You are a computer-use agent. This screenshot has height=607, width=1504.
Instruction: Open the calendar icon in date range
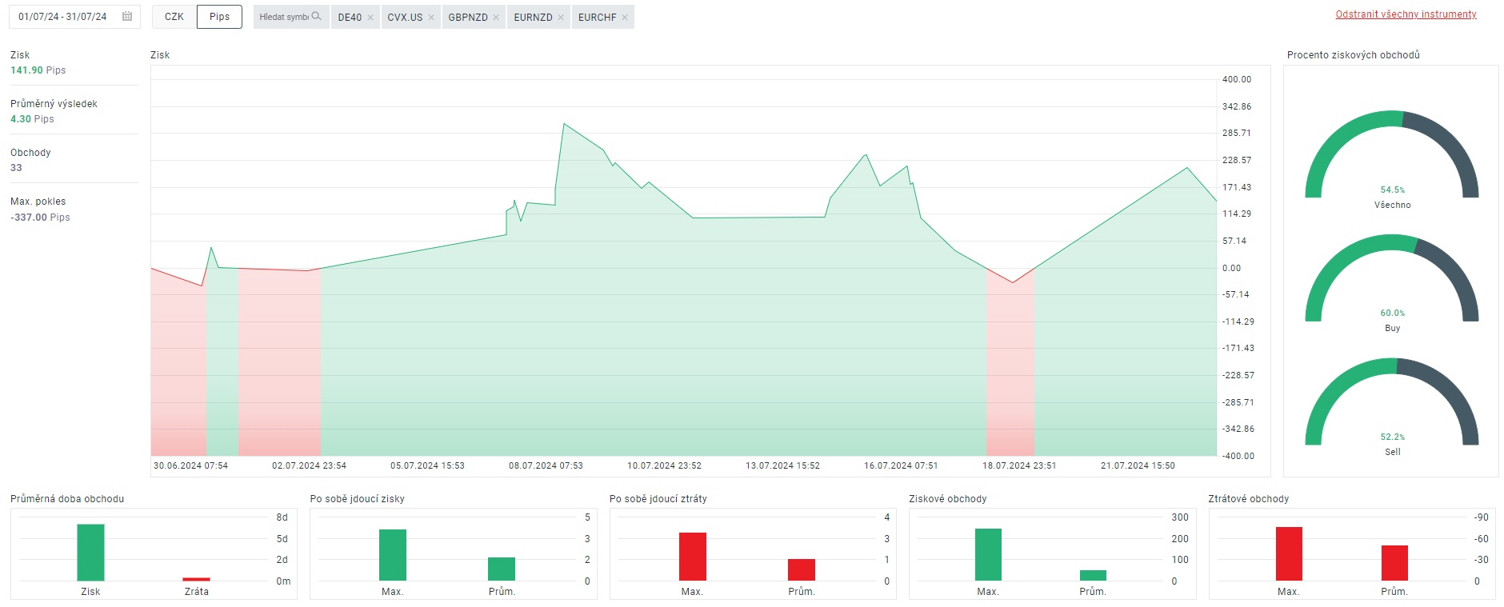click(127, 17)
